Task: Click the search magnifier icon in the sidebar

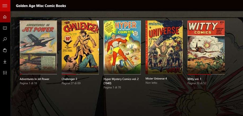Action: coord(5,39)
